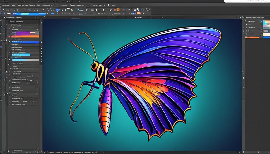Select the bright blue highlighted row in left panel

pyautogui.click(x=25, y=42)
